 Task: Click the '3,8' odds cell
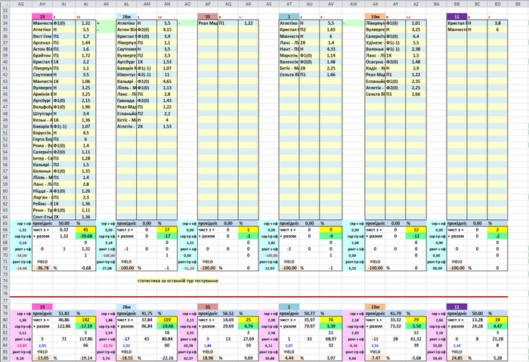[x=497, y=23]
